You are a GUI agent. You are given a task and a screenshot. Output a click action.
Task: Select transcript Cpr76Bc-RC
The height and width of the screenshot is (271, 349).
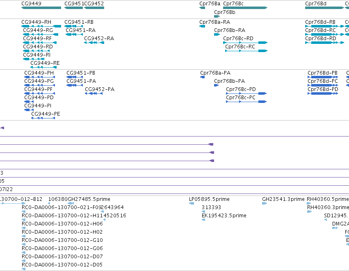240,47
